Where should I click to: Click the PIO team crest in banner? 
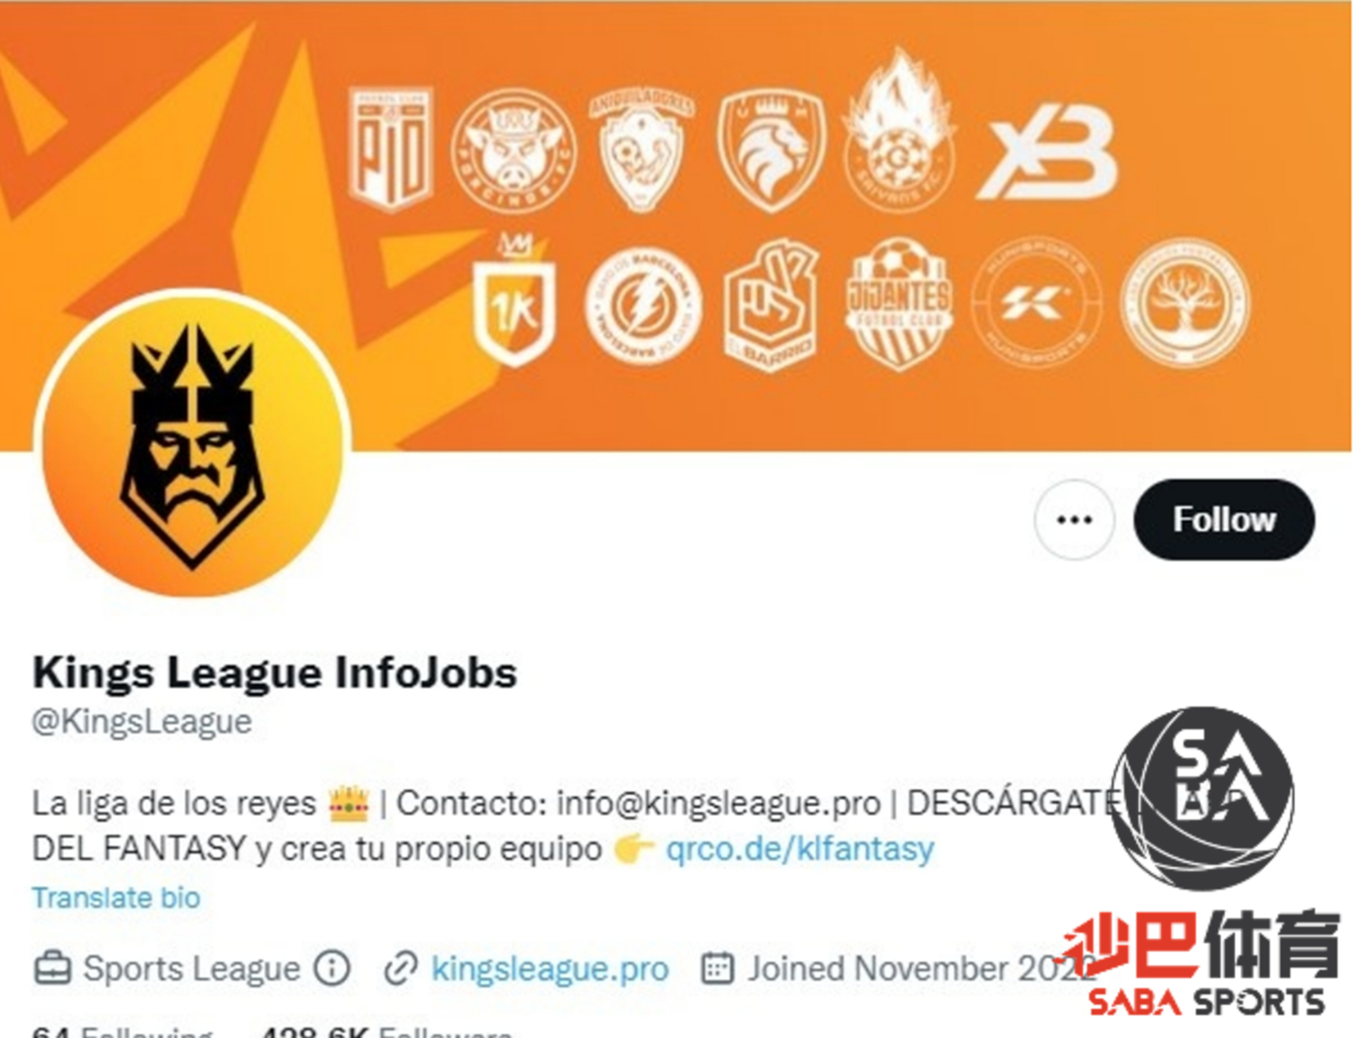pos(391,149)
